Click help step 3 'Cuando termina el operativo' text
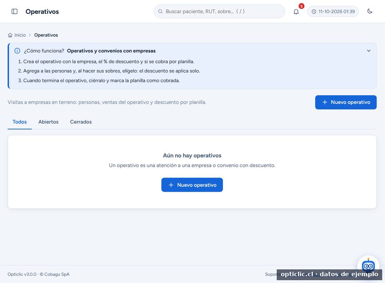 pyautogui.click(x=101, y=81)
